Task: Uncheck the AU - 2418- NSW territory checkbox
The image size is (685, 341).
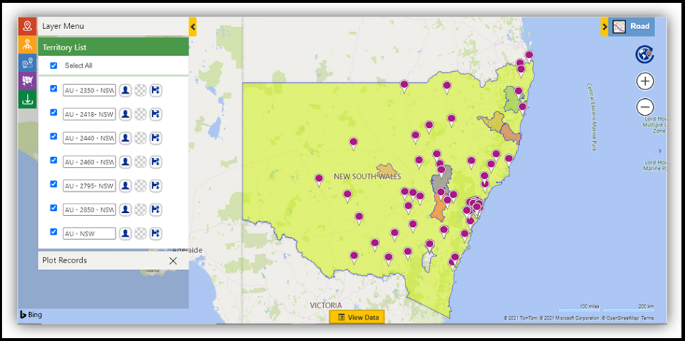Action: point(54,113)
